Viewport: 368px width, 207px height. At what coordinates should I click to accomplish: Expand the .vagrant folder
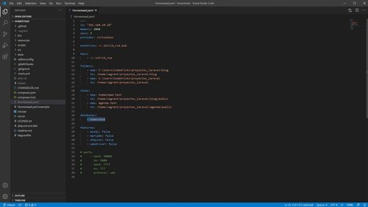[23, 30]
